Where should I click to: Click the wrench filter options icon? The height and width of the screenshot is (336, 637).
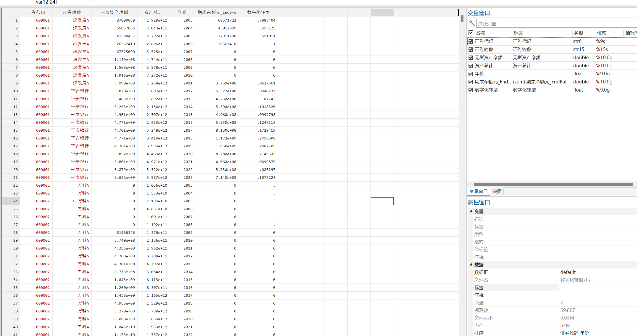click(472, 23)
